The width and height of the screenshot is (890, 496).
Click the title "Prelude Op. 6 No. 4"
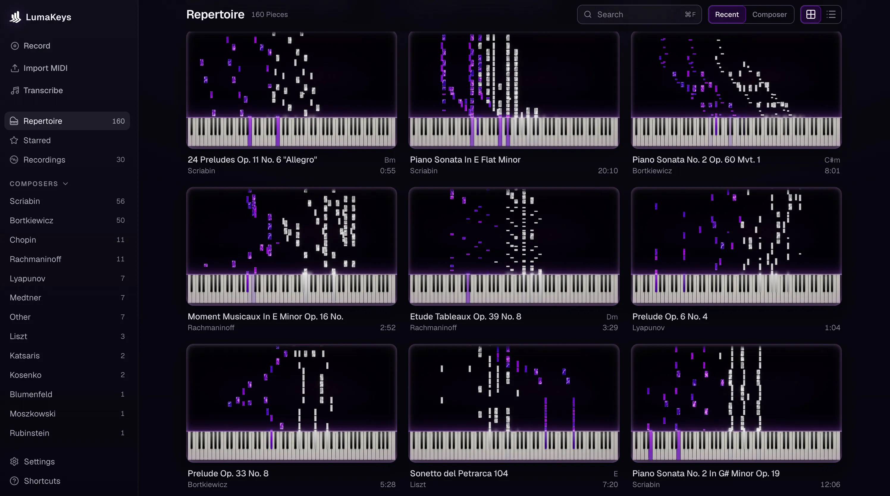[670, 317]
